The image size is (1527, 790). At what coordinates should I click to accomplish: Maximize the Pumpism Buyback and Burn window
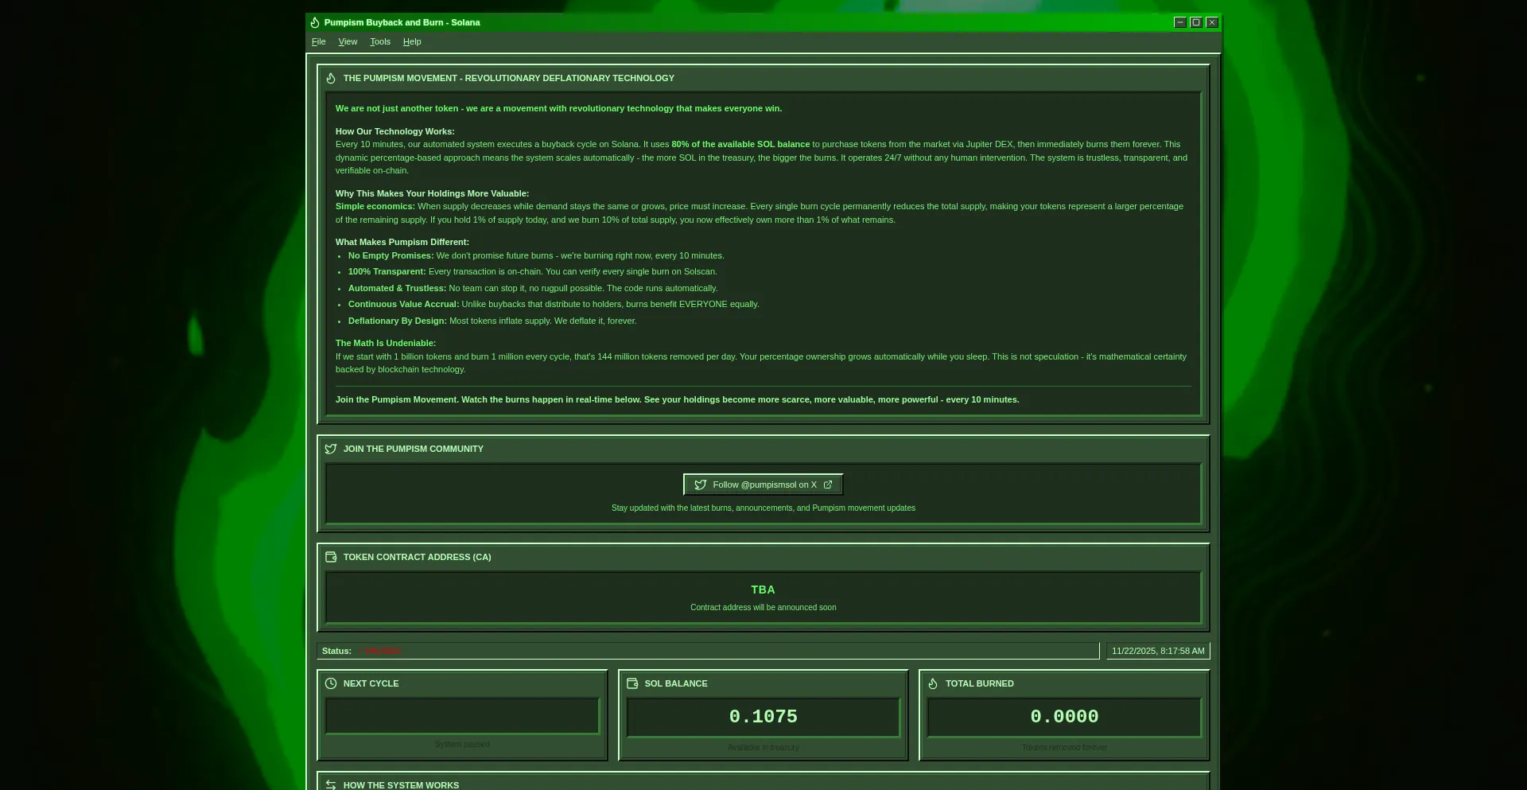1195,22
